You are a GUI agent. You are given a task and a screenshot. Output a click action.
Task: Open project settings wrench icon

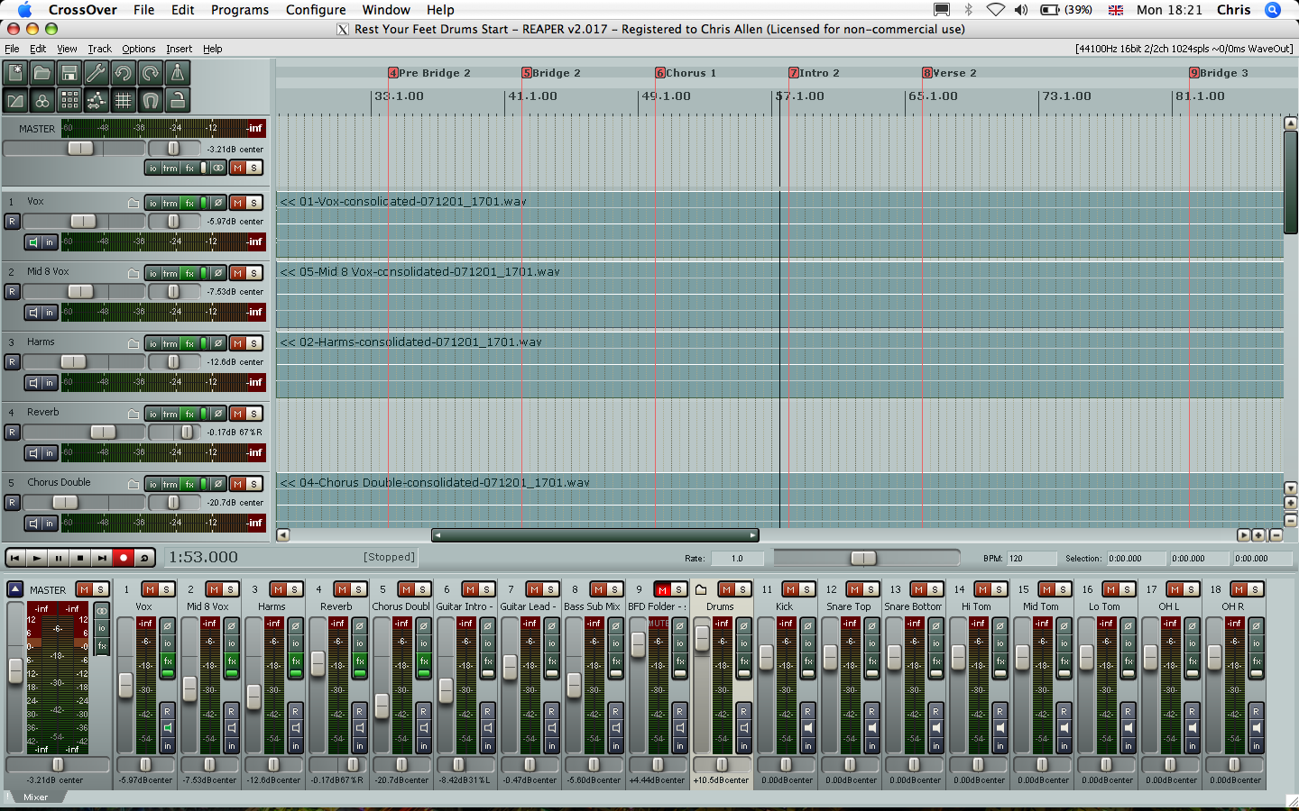coord(97,73)
